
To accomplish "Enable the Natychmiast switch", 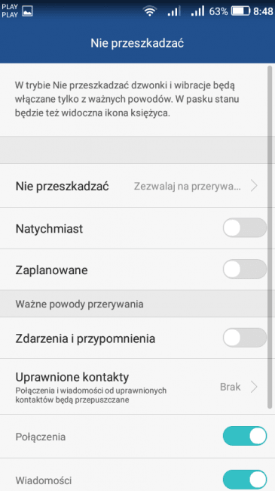I will (x=244, y=227).
